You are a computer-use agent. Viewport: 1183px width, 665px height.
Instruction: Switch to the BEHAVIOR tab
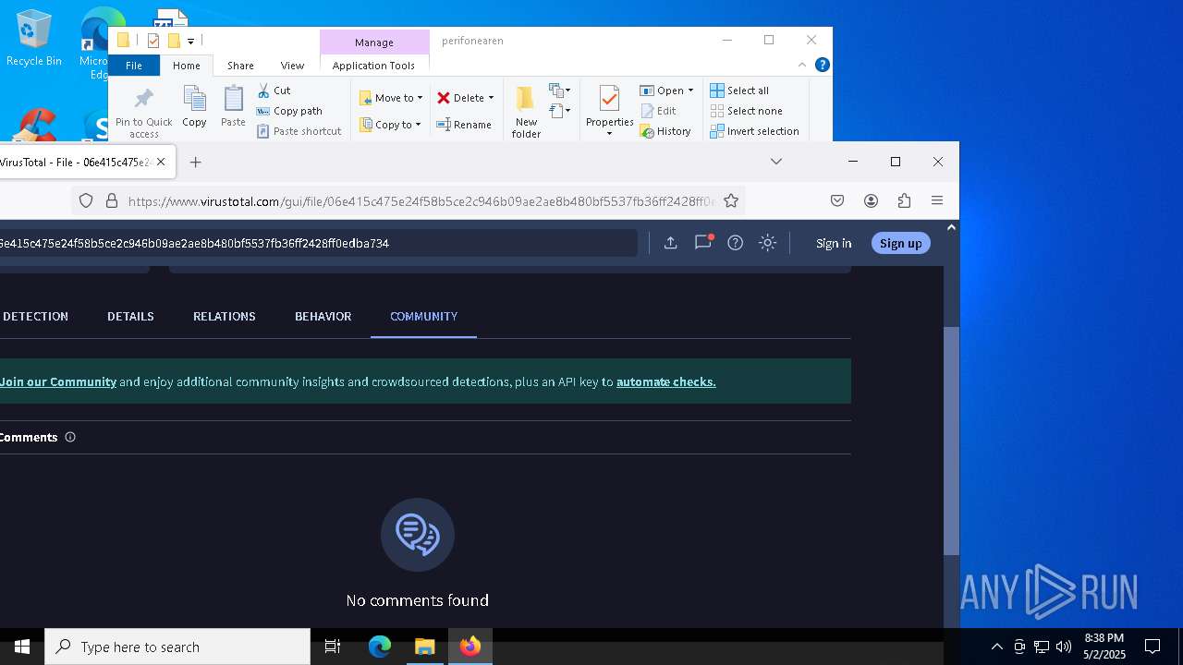[323, 317]
